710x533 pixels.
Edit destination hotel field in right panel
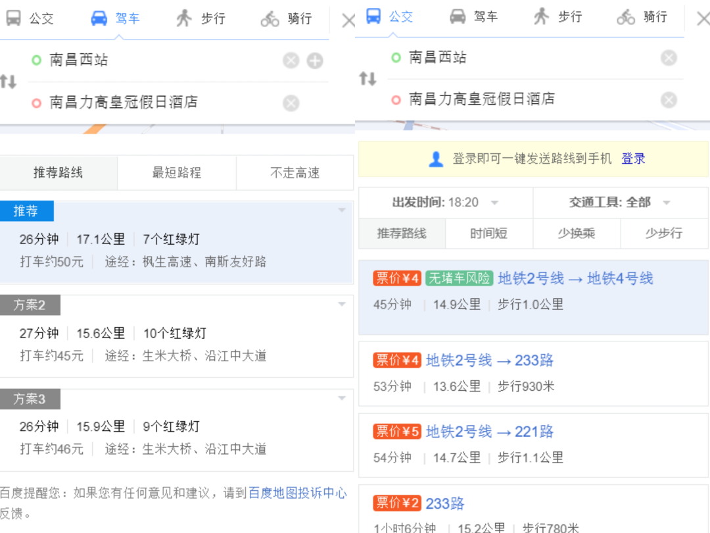(x=482, y=99)
